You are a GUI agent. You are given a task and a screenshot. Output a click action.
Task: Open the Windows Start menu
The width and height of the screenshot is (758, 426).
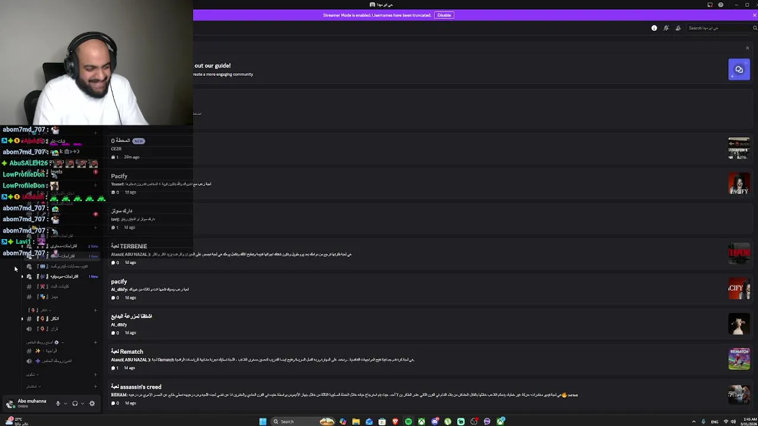click(263, 421)
